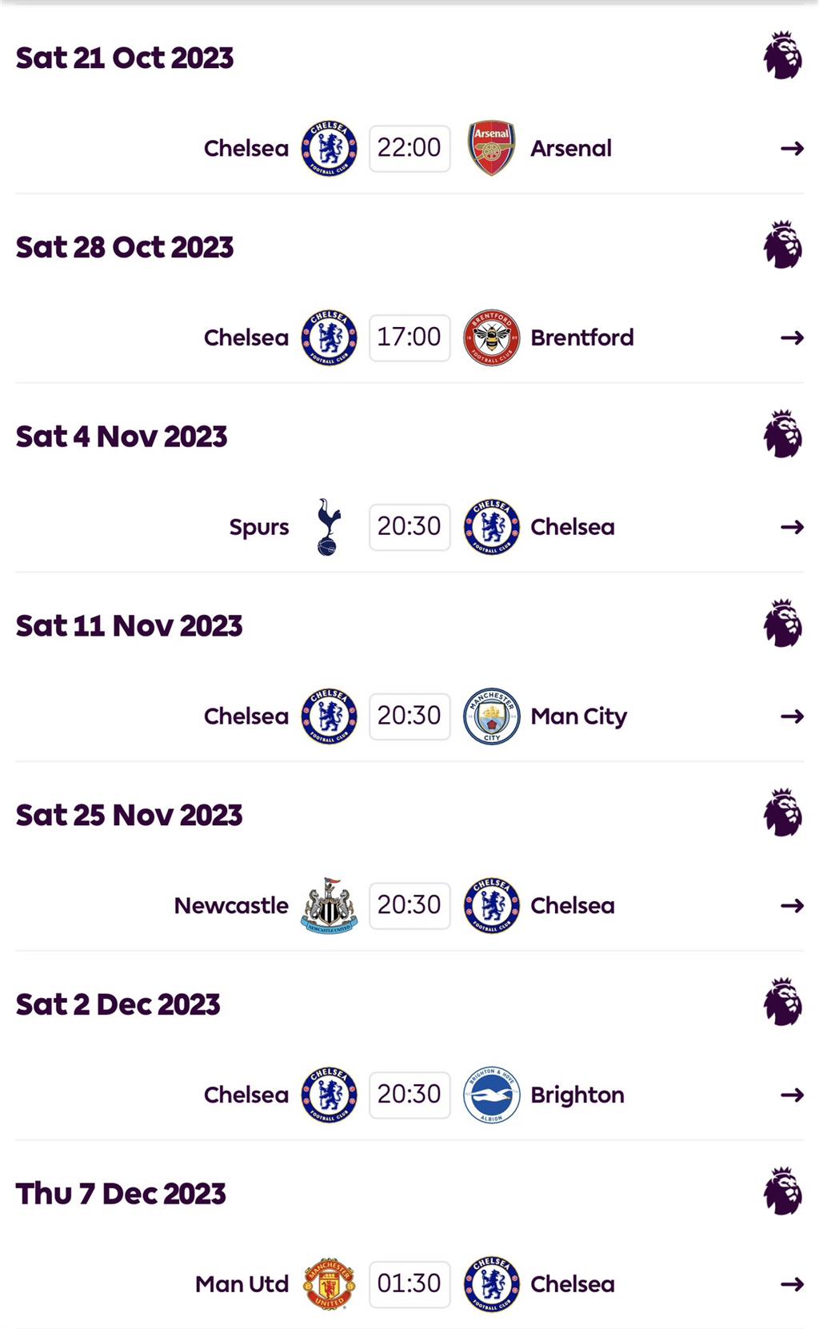819x1329 pixels.
Task: Click the Newcastle United crest
Action: click(x=329, y=906)
